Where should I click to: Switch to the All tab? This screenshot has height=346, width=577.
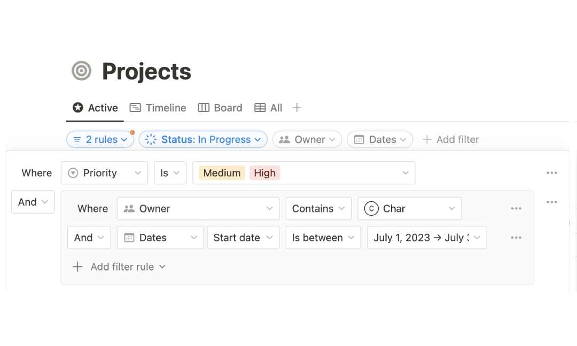[x=275, y=107]
